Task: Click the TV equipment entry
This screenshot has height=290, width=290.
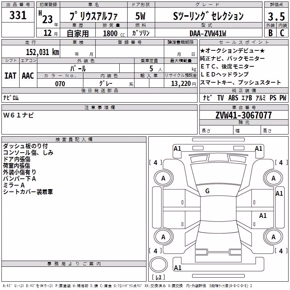Action: [220, 98]
